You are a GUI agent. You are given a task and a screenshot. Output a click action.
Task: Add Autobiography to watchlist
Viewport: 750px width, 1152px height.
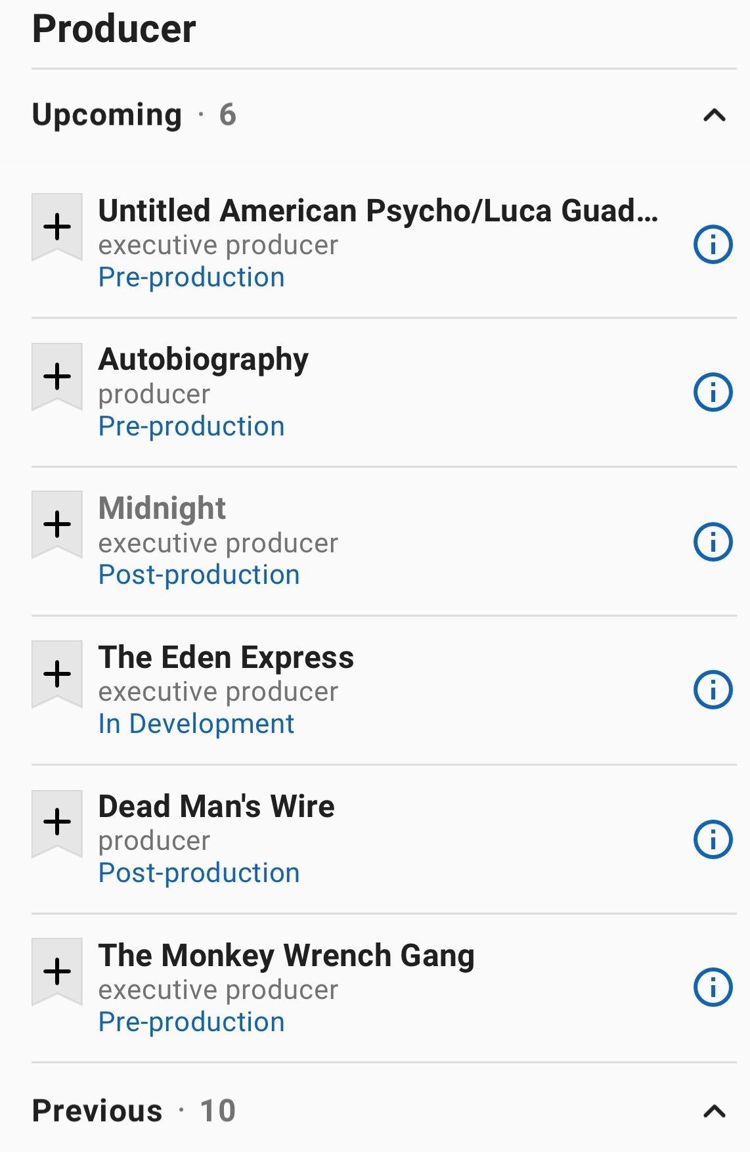coord(57,376)
